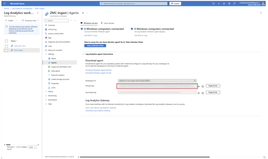Open Resource visualizer
This screenshot has height=159, width=268.
click(55, 50)
